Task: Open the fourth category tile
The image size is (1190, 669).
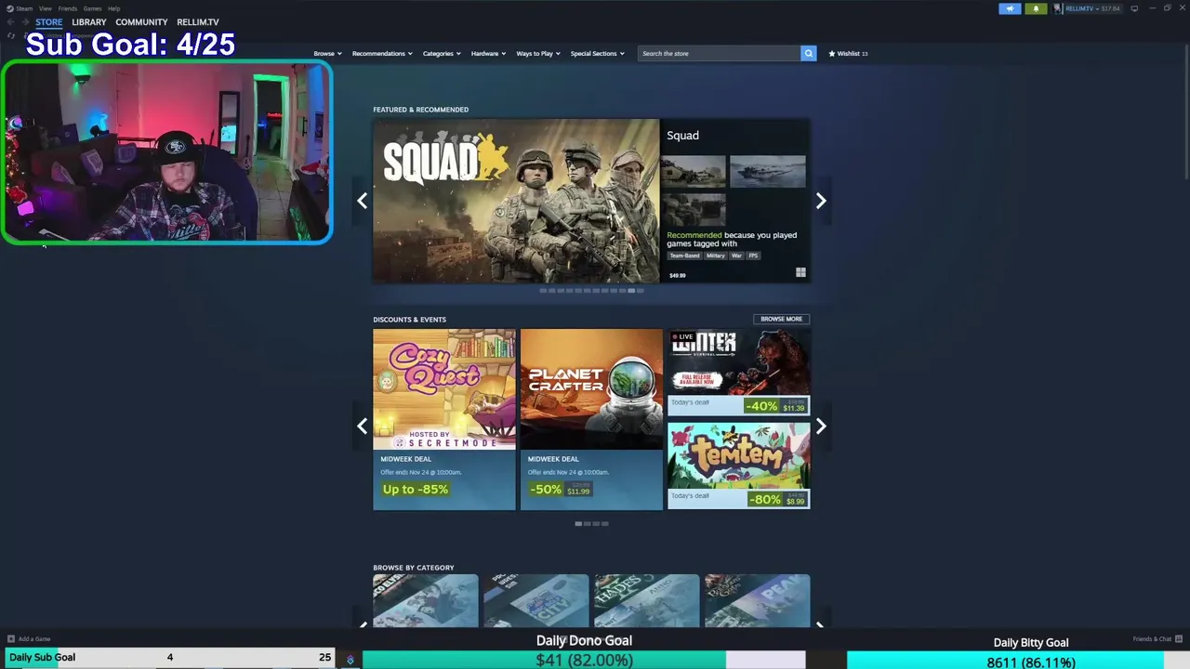Action: [x=758, y=601]
